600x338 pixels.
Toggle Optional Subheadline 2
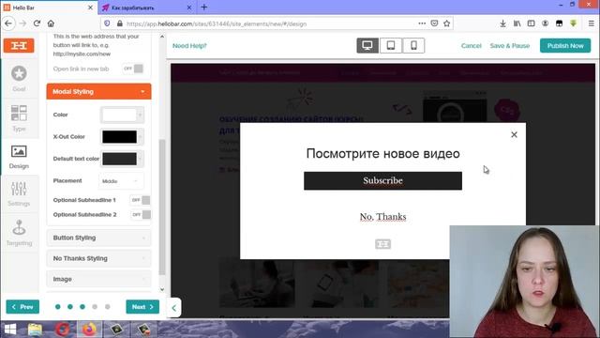141,215
